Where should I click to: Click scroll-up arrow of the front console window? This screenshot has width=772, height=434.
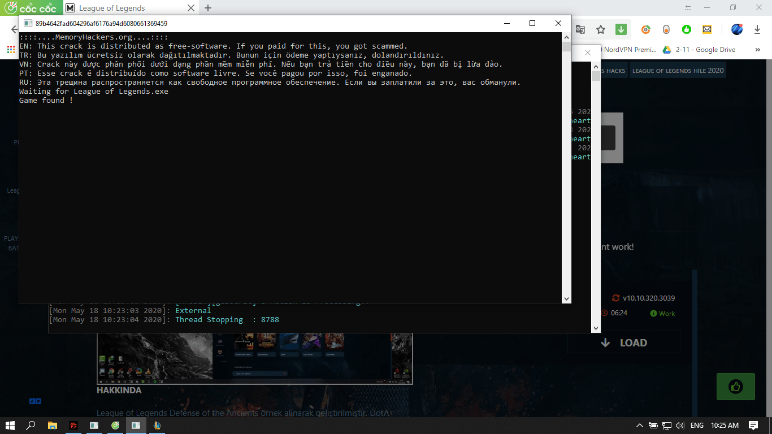[x=566, y=37]
